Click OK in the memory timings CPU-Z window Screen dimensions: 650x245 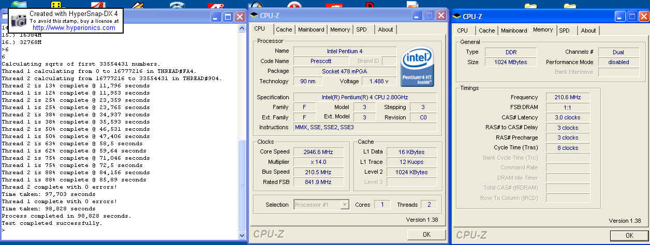click(629, 235)
